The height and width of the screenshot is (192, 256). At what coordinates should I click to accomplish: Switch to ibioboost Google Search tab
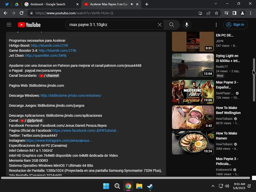click(x=48, y=4)
